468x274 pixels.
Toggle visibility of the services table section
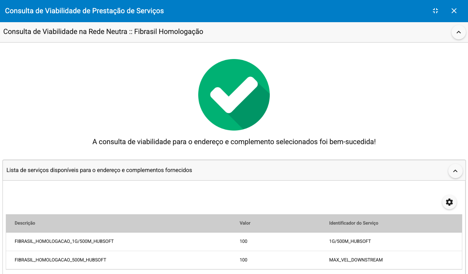point(455,171)
